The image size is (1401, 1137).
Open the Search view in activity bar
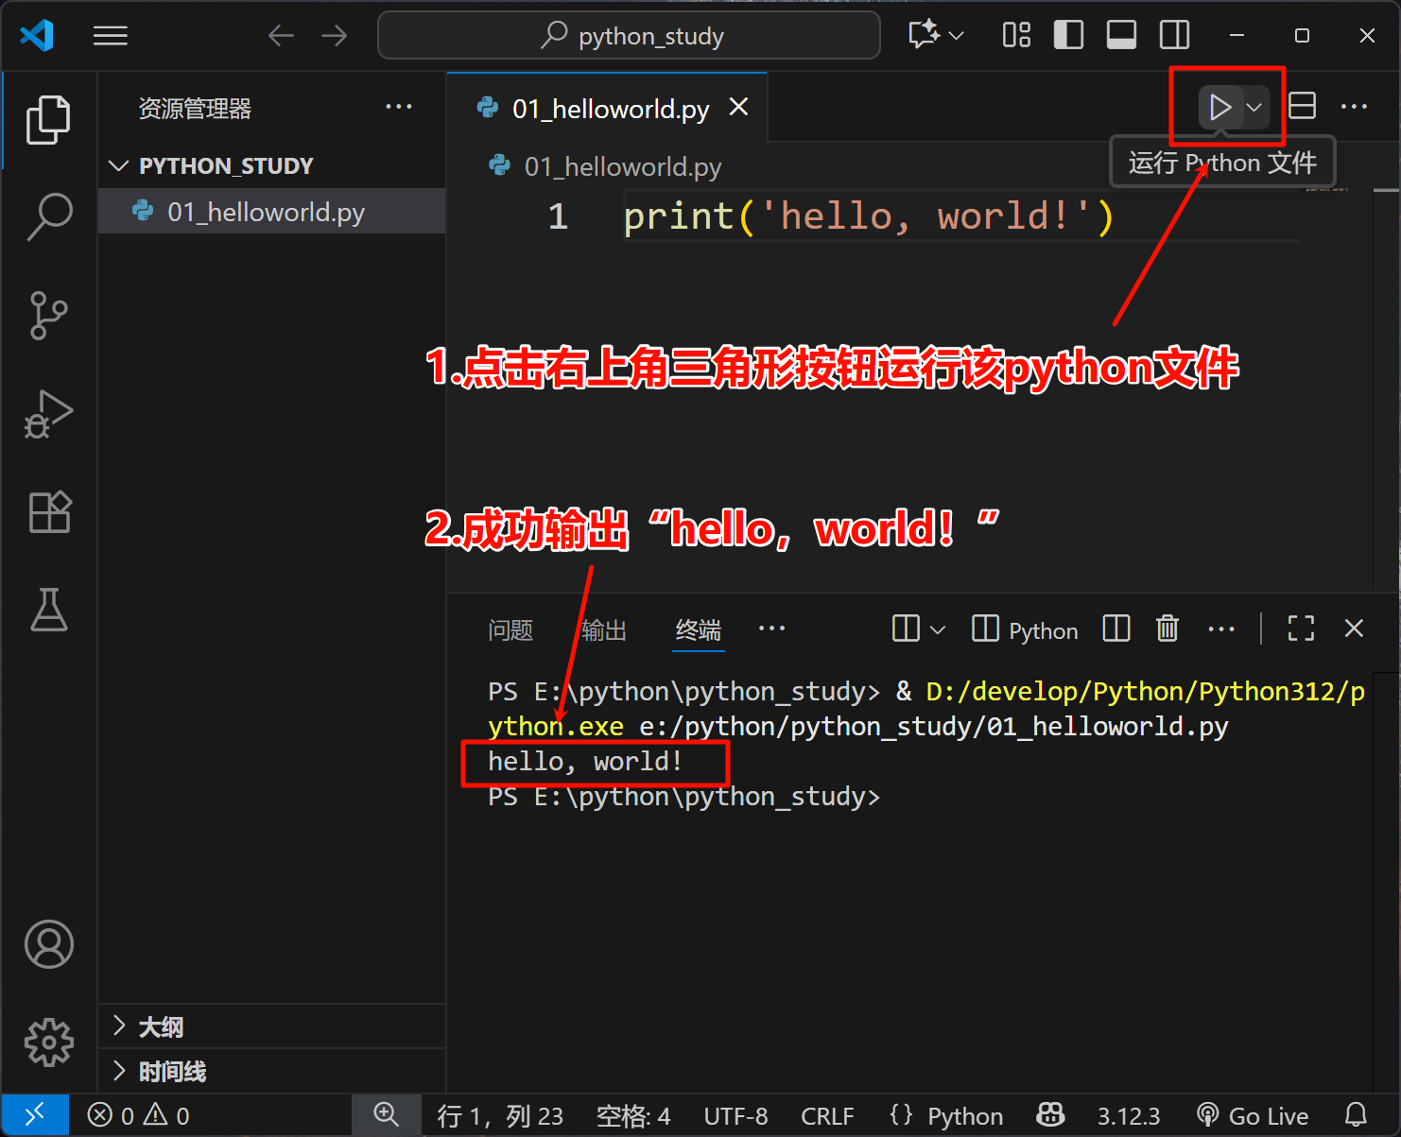49,216
